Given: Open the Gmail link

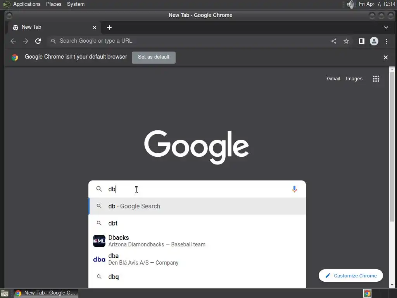Looking at the screenshot, I should [x=333, y=78].
